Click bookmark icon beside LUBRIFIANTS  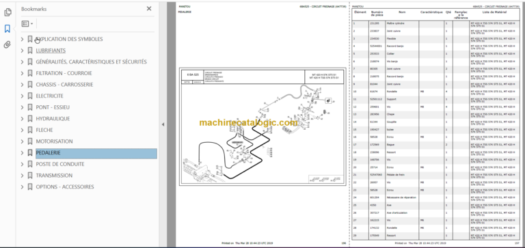30,51
